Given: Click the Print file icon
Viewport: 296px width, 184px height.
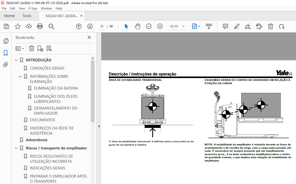Looking at the screenshot, I should [40, 26].
